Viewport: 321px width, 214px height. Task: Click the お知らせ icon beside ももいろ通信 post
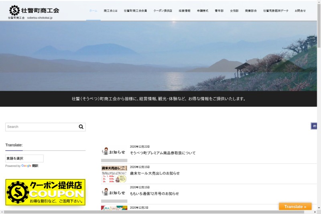click(x=114, y=192)
